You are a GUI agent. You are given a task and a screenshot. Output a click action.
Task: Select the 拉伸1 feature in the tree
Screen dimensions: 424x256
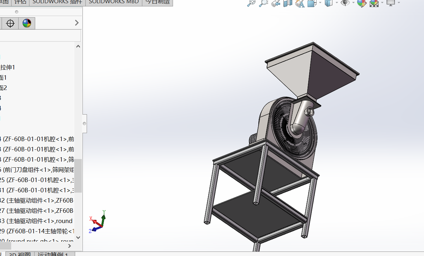tap(8, 67)
